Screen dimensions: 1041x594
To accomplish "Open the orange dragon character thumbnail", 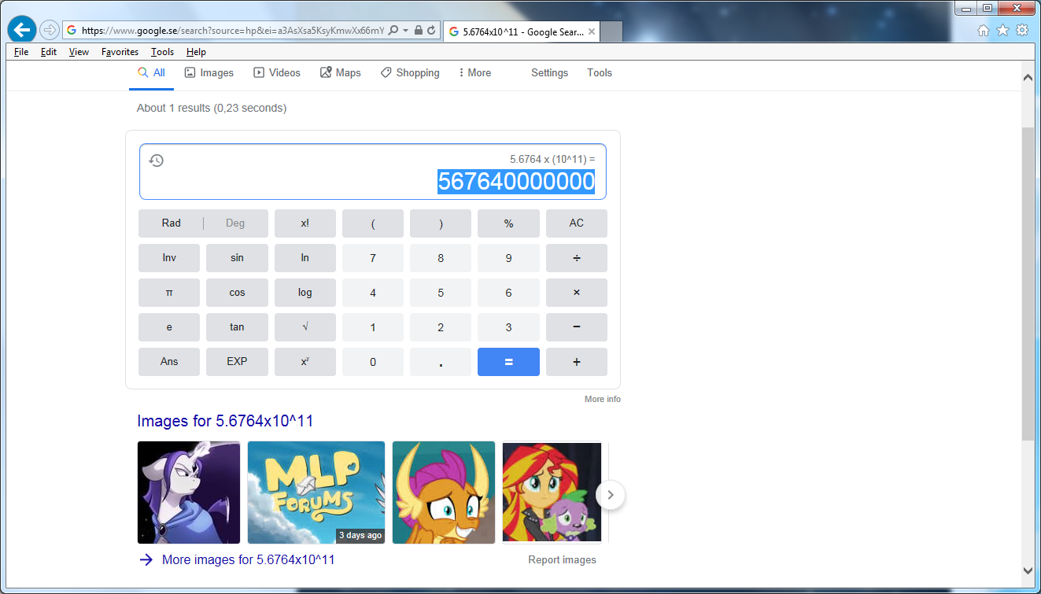I will point(444,493).
